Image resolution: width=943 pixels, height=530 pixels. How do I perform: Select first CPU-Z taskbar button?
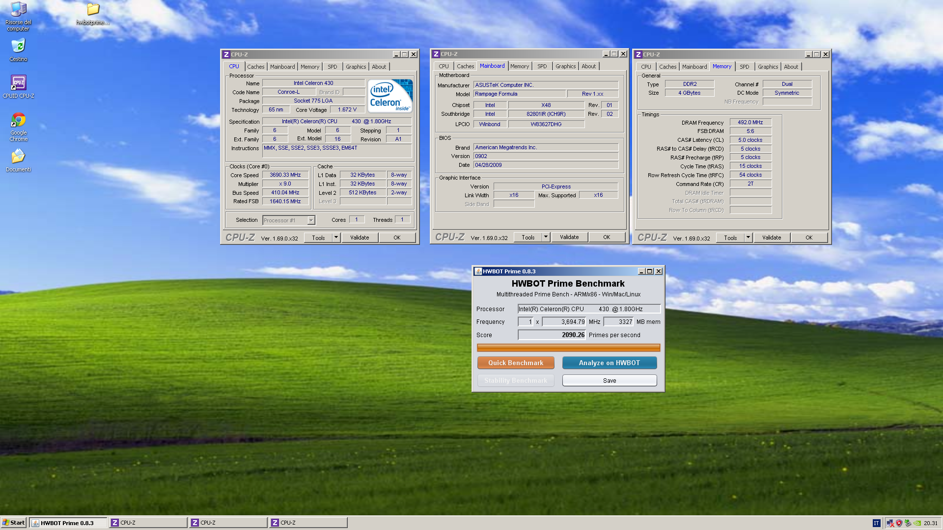148,523
